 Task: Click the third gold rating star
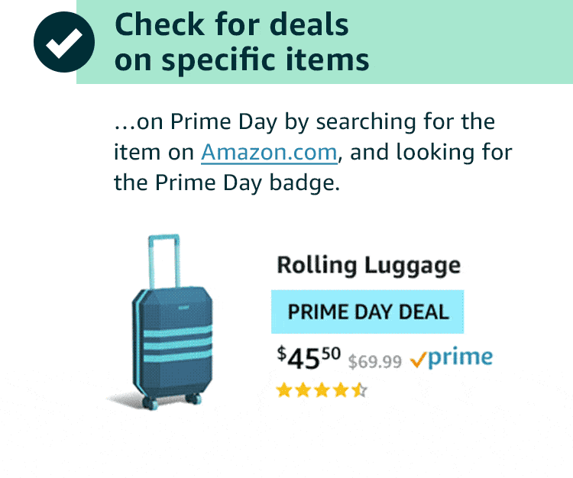click(322, 390)
